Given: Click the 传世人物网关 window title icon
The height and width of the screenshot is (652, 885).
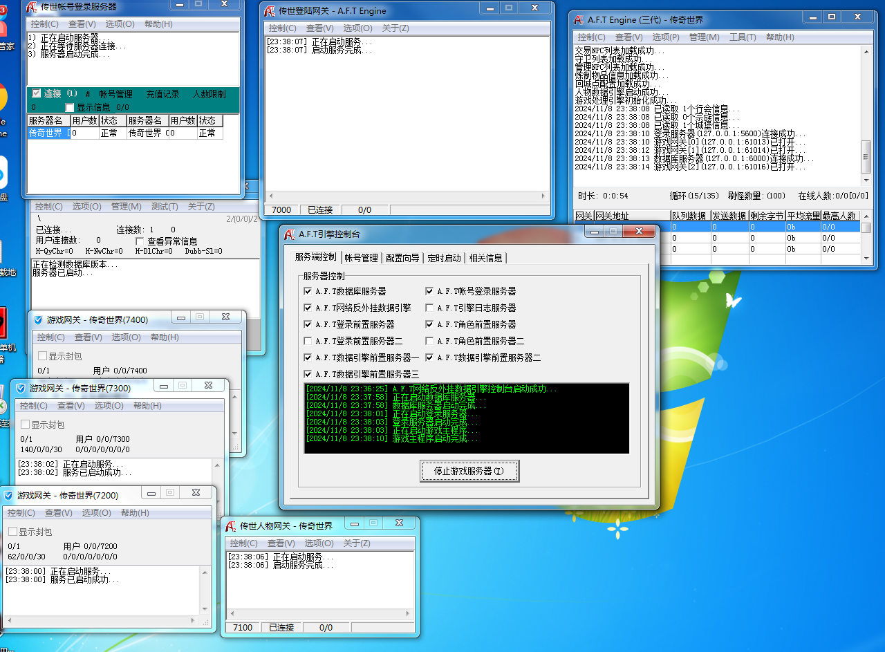Looking at the screenshot, I should [x=232, y=526].
